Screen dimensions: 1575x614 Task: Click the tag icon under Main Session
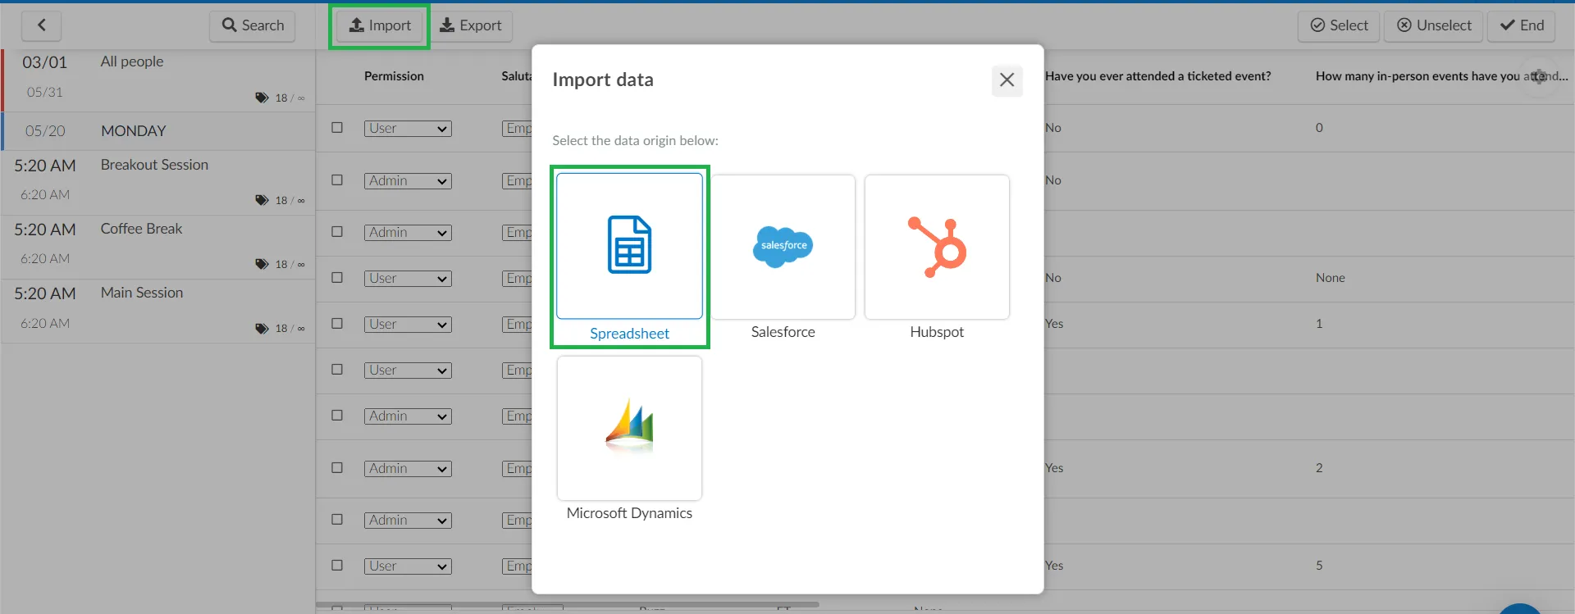[262, 329]
